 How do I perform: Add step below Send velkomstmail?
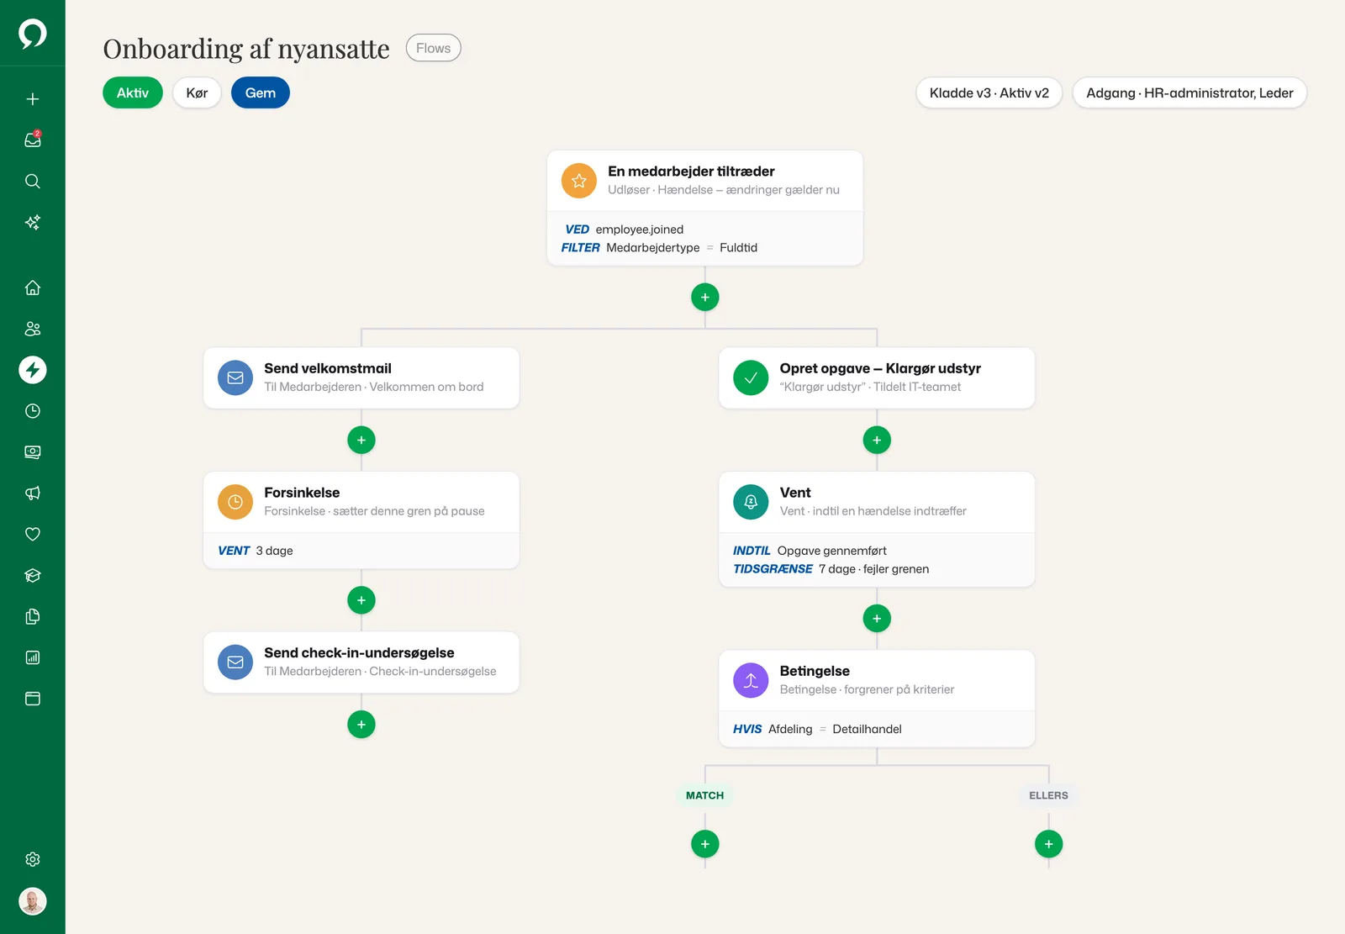[x=361, y=441]
